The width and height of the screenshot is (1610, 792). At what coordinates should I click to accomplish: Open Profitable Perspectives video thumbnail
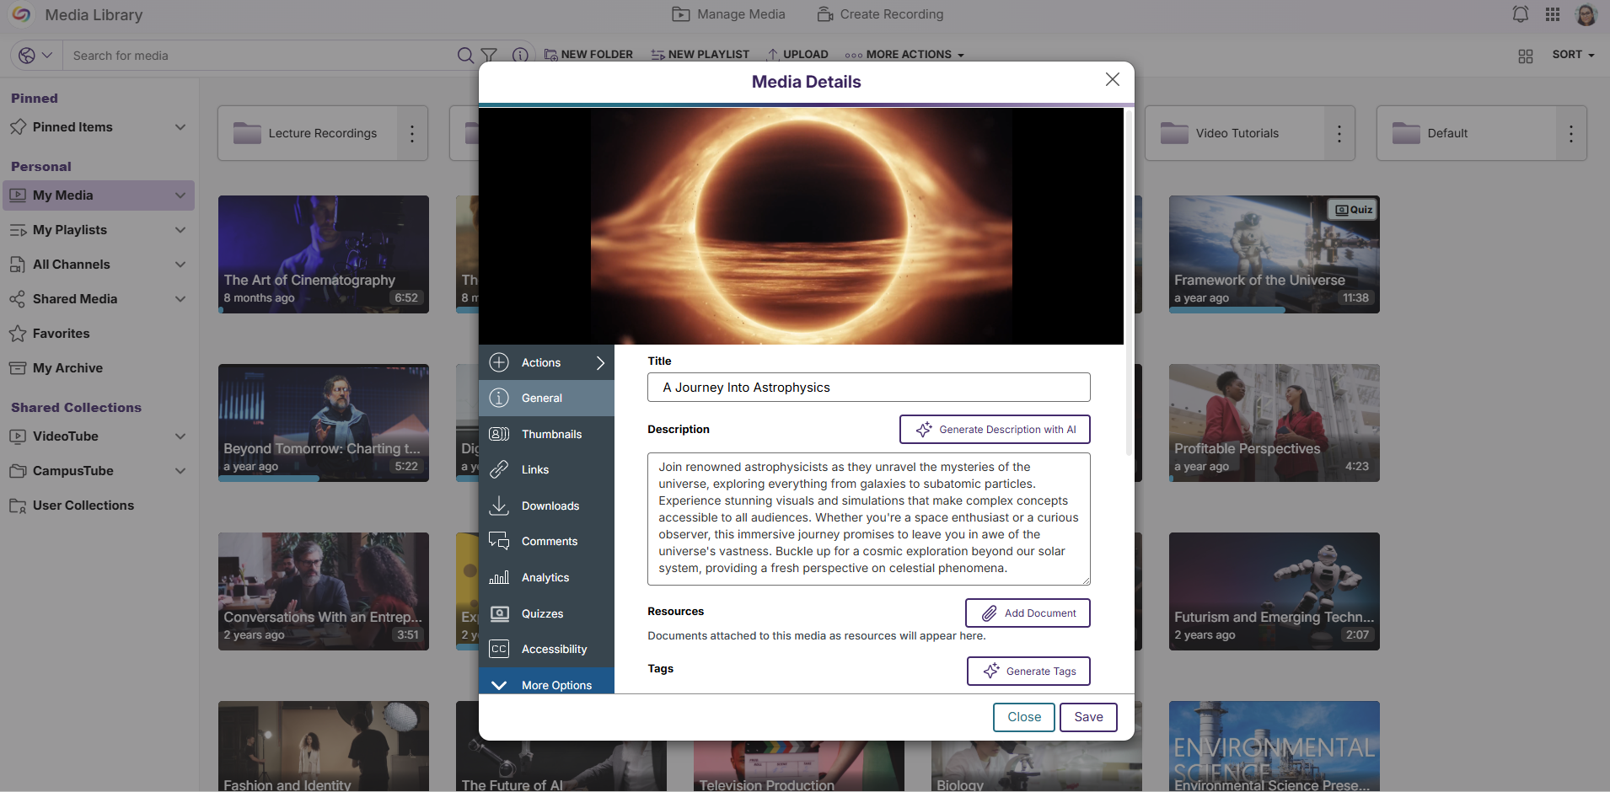pyautogui.click(x=1275, y=423)
